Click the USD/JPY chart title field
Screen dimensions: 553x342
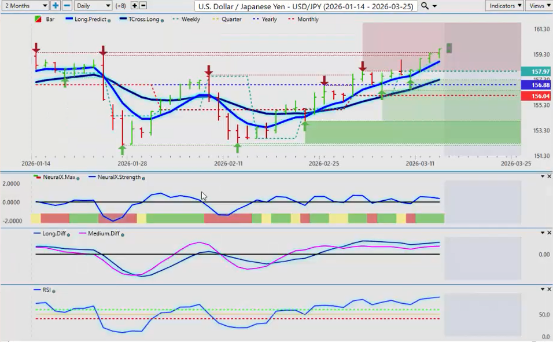305,5
